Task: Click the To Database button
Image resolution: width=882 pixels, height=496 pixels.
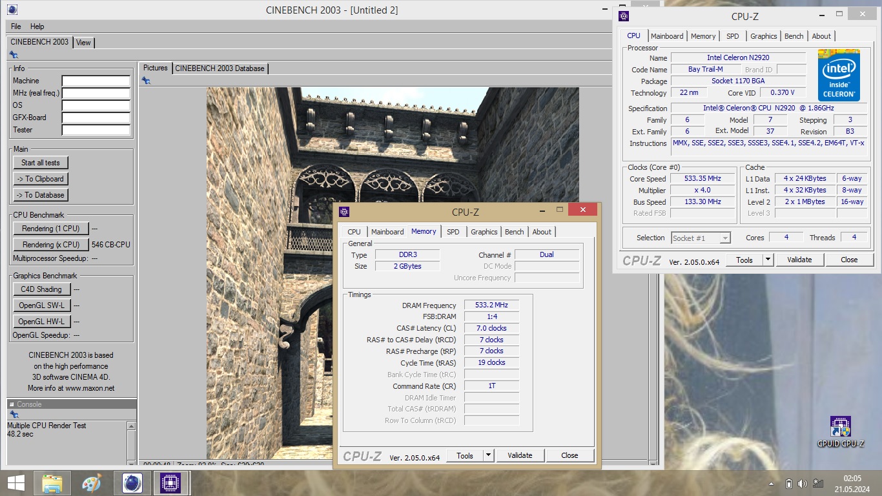Action: (41, 195)
